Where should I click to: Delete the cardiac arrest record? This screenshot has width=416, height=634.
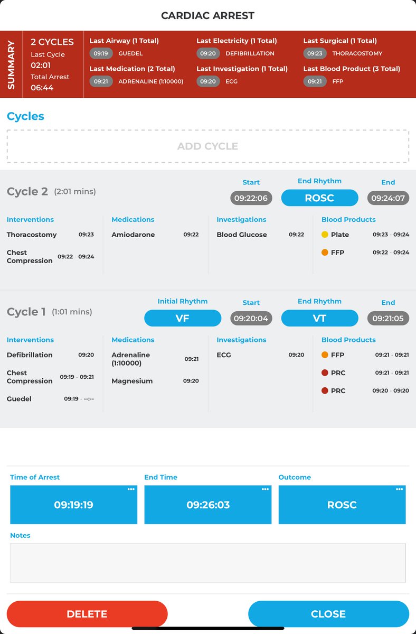coord(87,614)
